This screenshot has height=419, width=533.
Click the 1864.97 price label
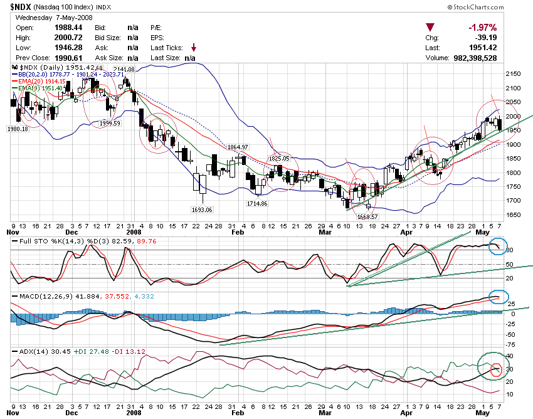click(238, 147)
